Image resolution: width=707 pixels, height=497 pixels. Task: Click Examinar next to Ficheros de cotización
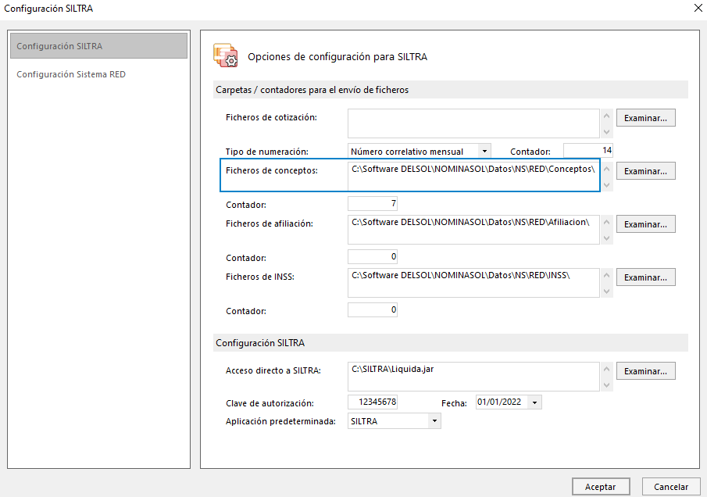pos(646,117)
